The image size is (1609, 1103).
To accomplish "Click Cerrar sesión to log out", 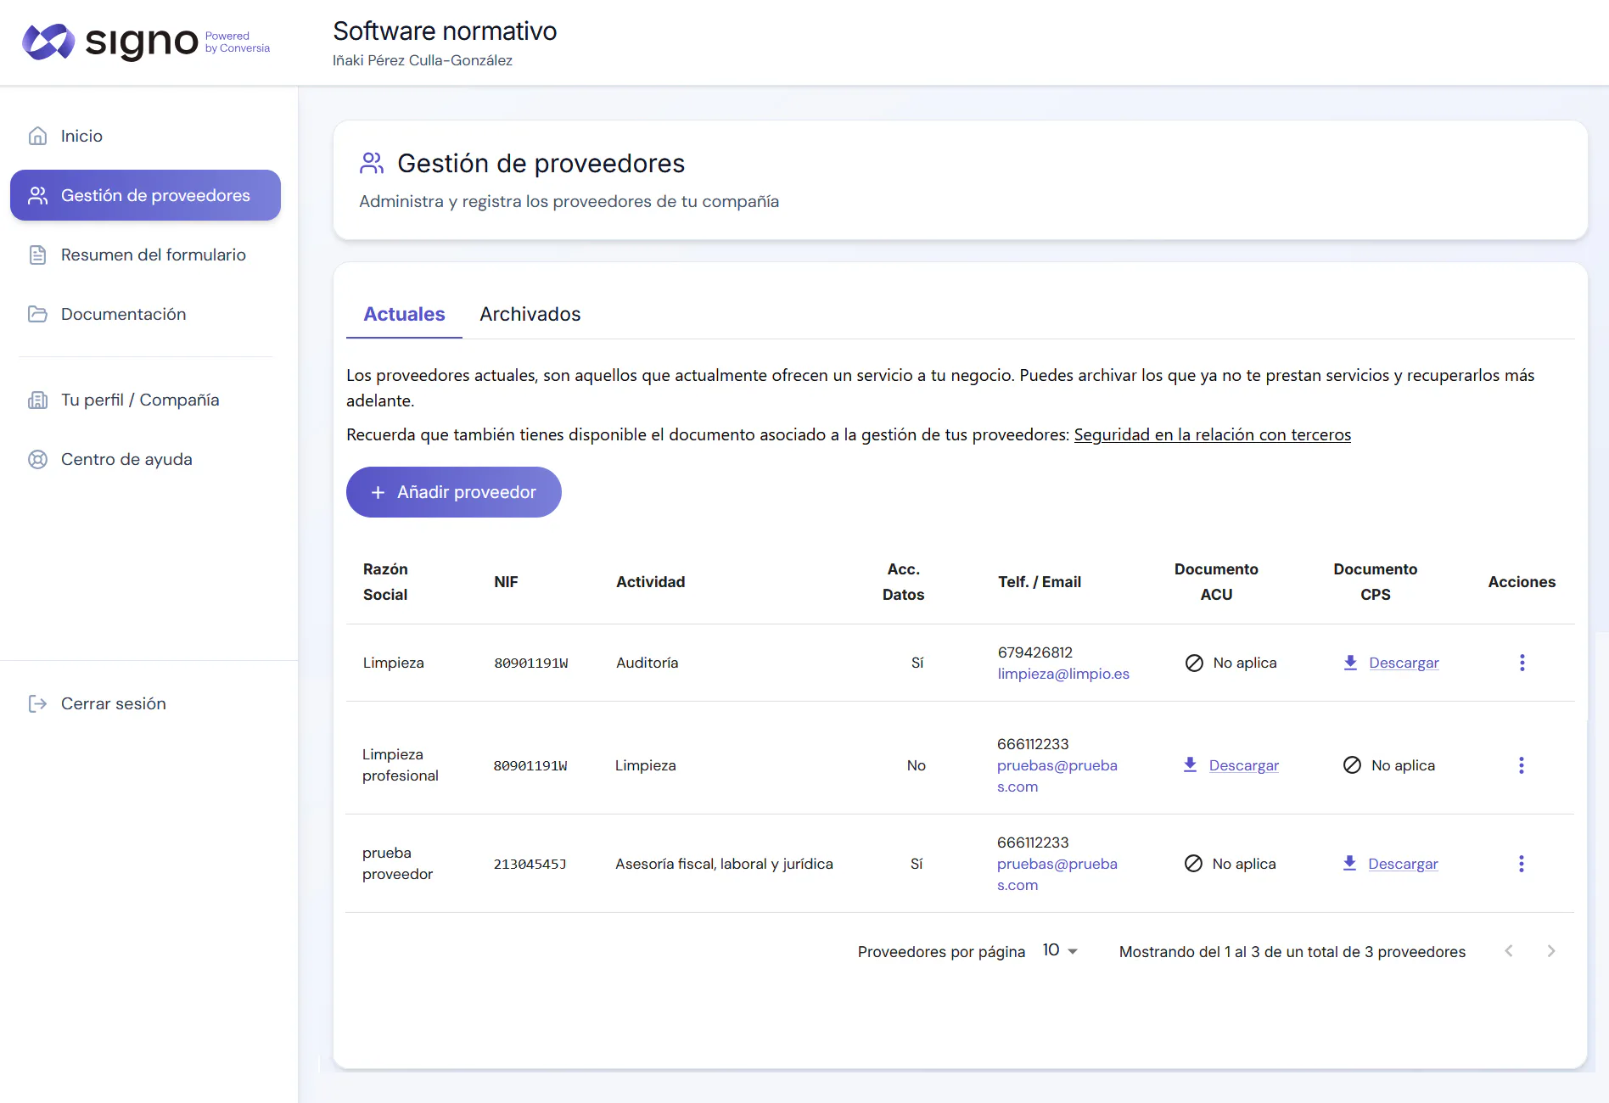I will (145, 703).
